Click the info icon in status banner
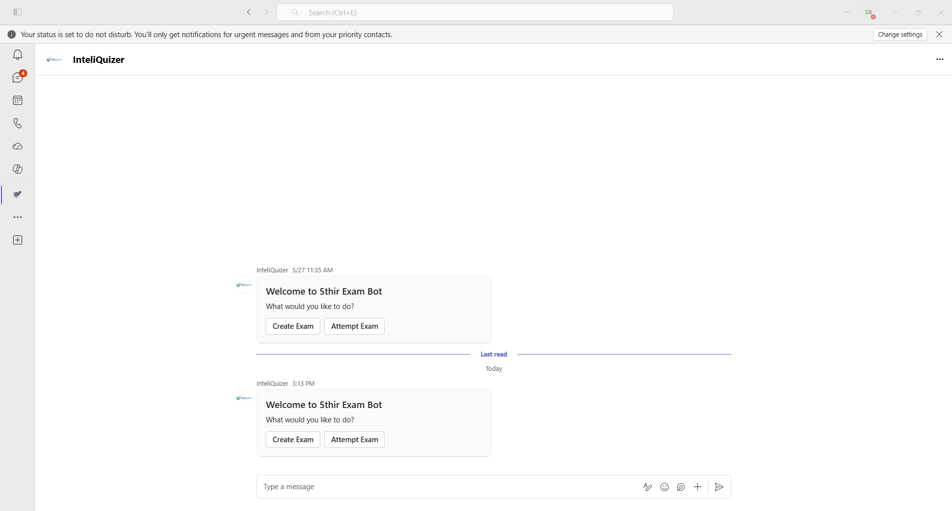Screen dimensions: 952x511 12,35
